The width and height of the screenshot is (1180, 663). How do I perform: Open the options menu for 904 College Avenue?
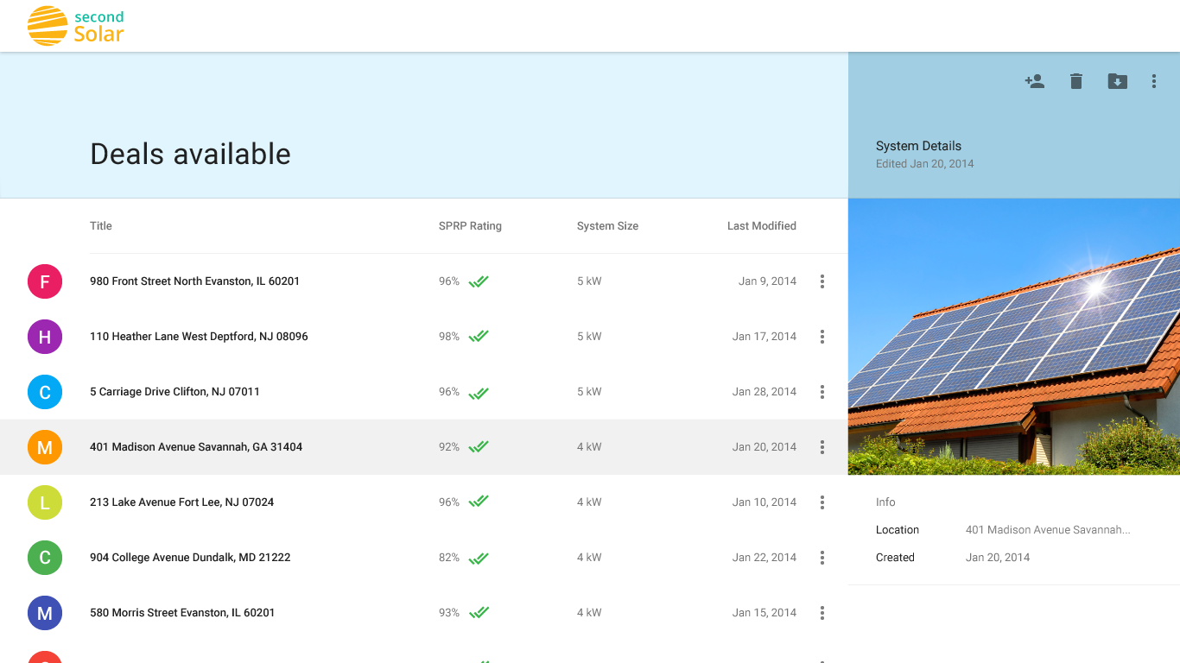pos(822,558)
